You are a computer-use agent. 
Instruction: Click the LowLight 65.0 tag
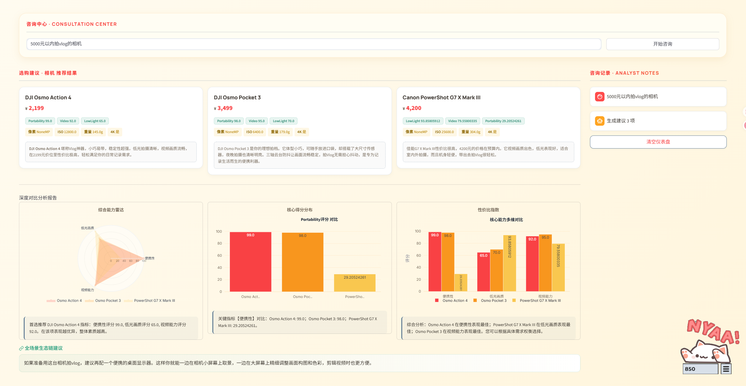click(x=95, y=121)
